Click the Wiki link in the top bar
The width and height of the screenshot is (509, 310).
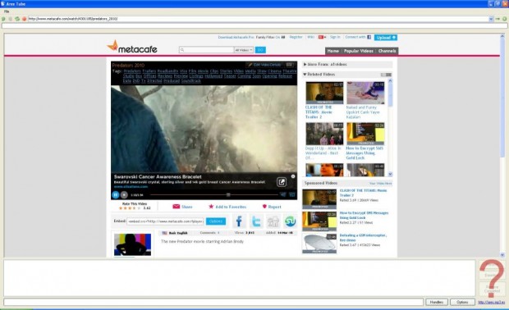coord(310,37)
